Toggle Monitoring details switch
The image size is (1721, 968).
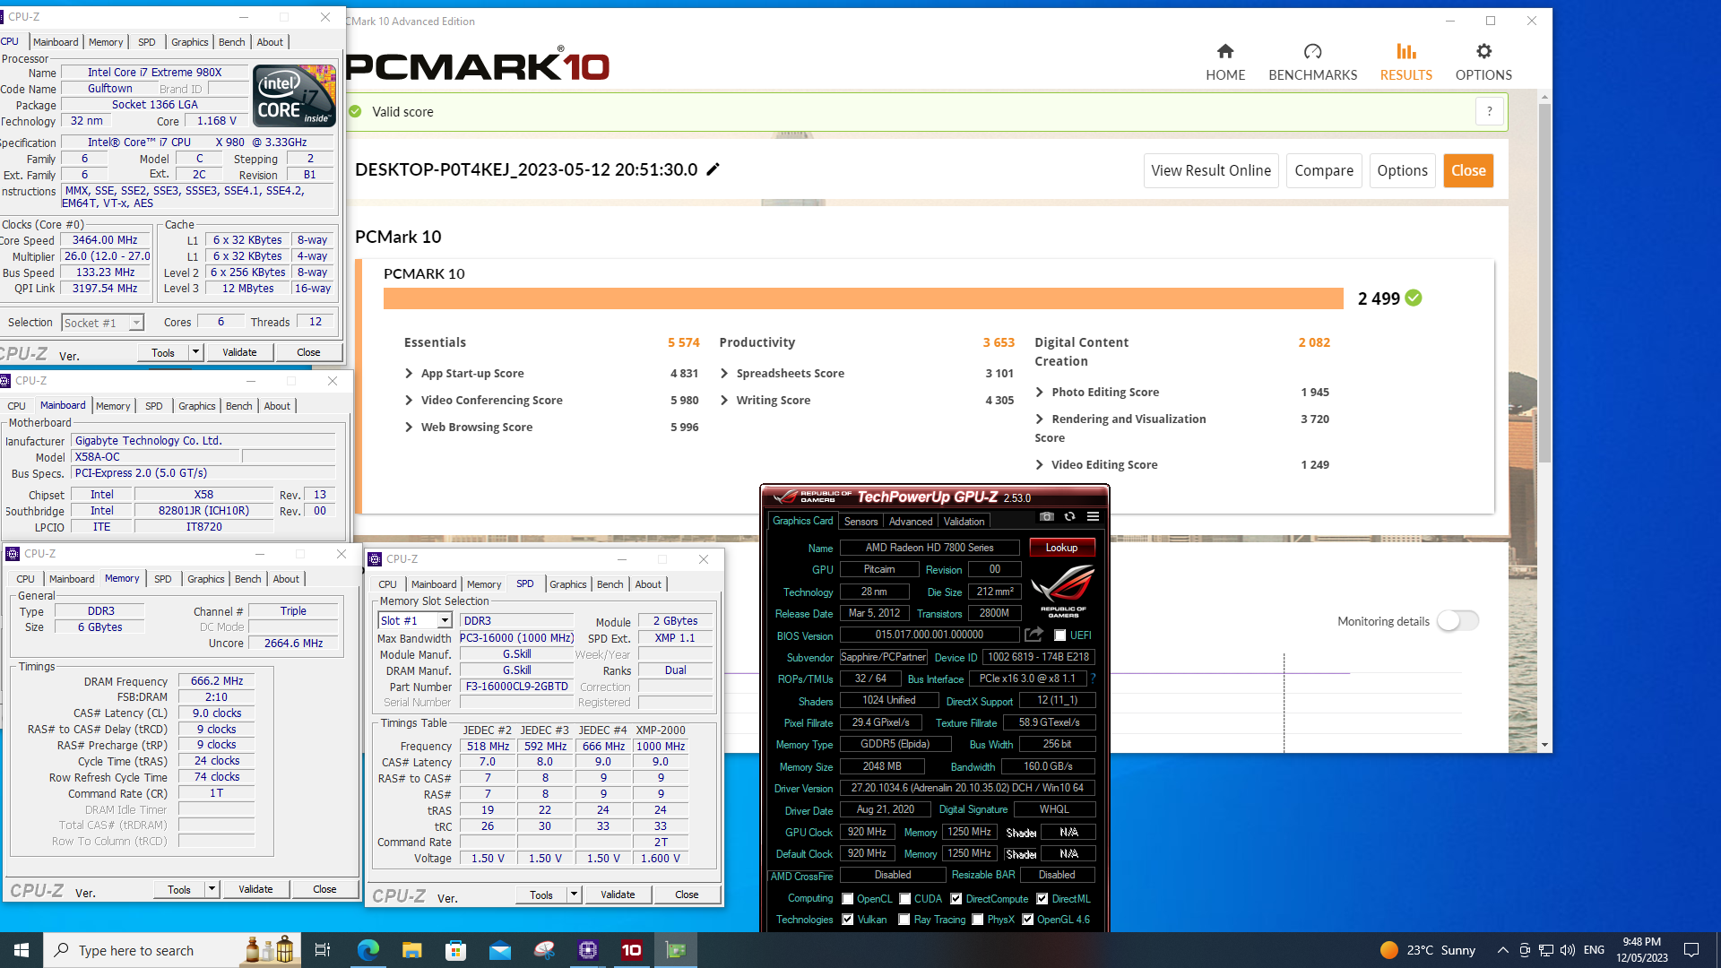1457,620
